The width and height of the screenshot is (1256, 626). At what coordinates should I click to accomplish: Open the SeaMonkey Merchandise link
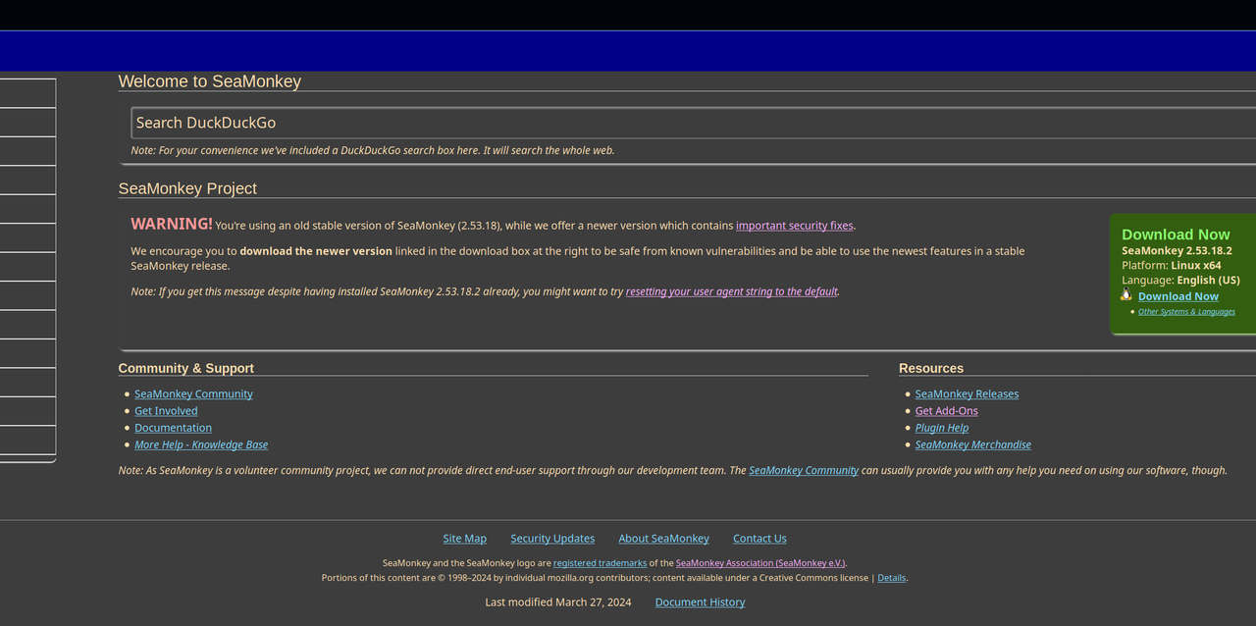tap(972, 444)
